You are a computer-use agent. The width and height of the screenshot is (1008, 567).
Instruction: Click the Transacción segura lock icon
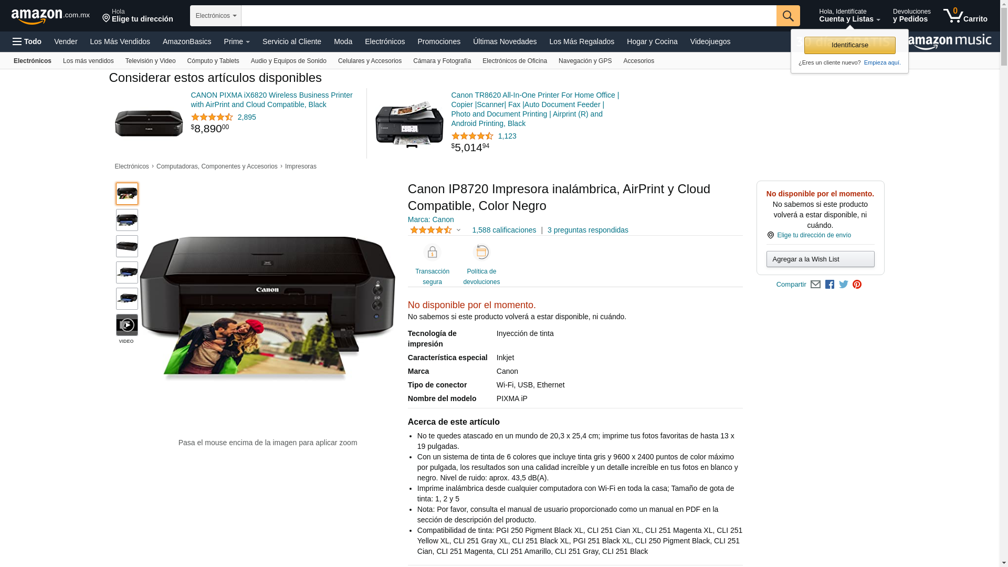coord(432,253)
